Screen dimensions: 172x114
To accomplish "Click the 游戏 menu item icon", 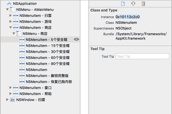I will click(x=16, y=22).
